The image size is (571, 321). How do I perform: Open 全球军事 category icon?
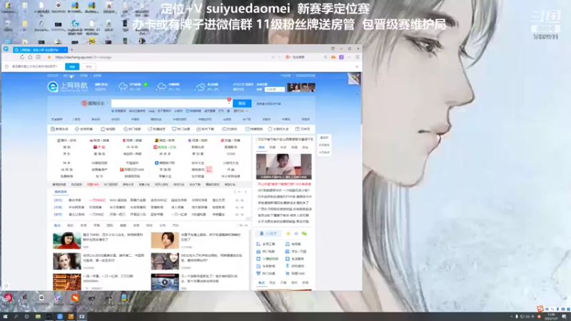click(x=84, y=129)
